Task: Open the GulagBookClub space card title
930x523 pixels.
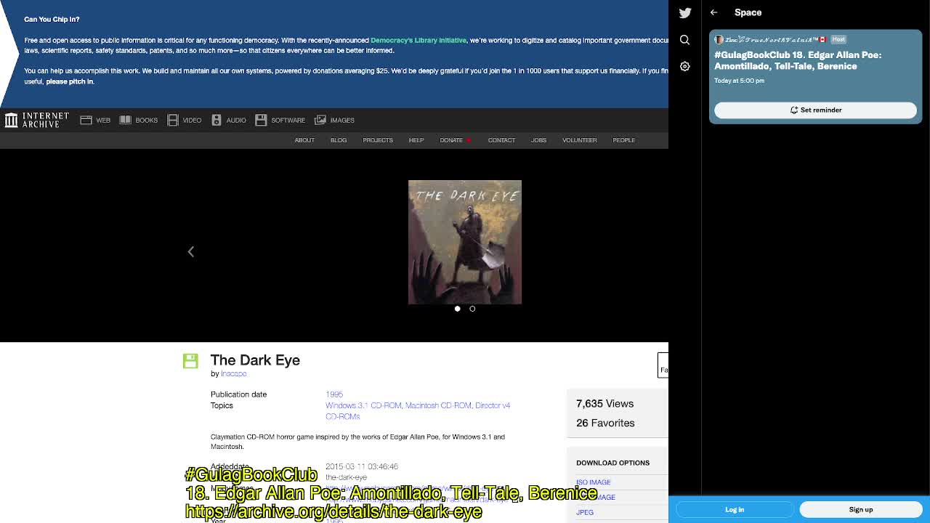Action: click(x=798, y=60)
